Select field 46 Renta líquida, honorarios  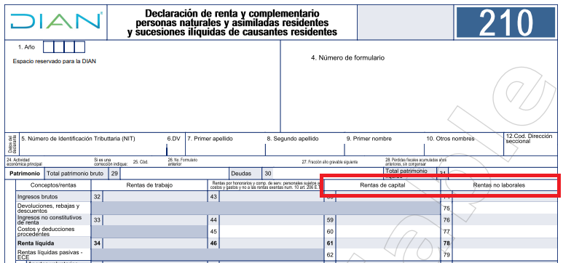tap(272, 243)
